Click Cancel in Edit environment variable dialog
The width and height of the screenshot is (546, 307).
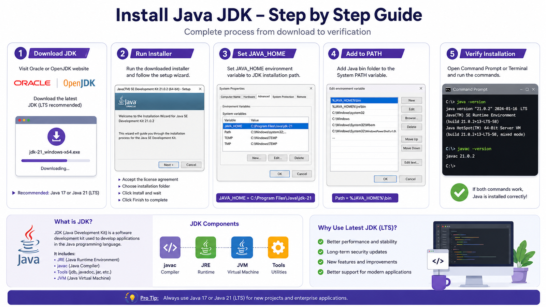[411, 179]
